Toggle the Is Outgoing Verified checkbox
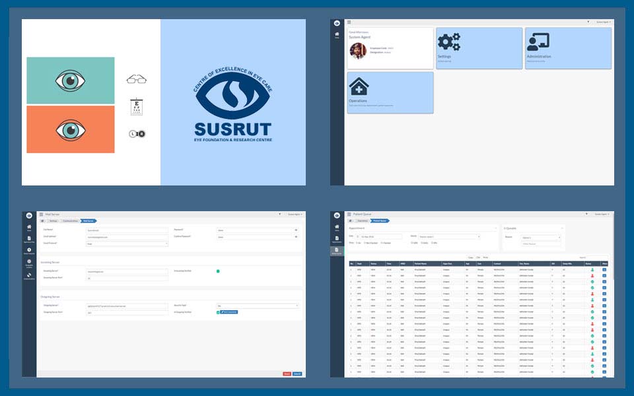 coord(218,312)
